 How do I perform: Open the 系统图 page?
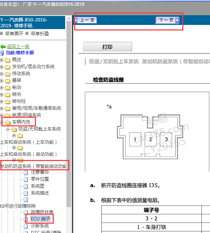(37, 186)
